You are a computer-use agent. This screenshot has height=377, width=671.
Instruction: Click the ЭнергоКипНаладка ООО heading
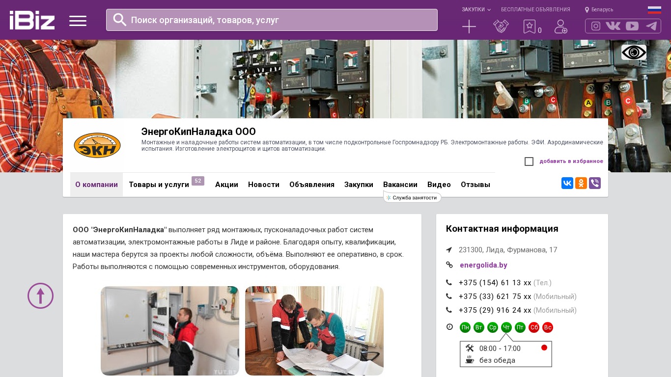[198, 132]
